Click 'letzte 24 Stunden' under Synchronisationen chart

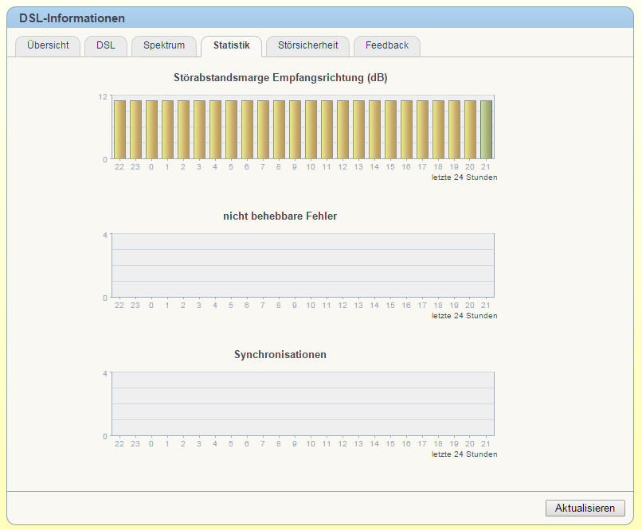[x=464, y=454]
